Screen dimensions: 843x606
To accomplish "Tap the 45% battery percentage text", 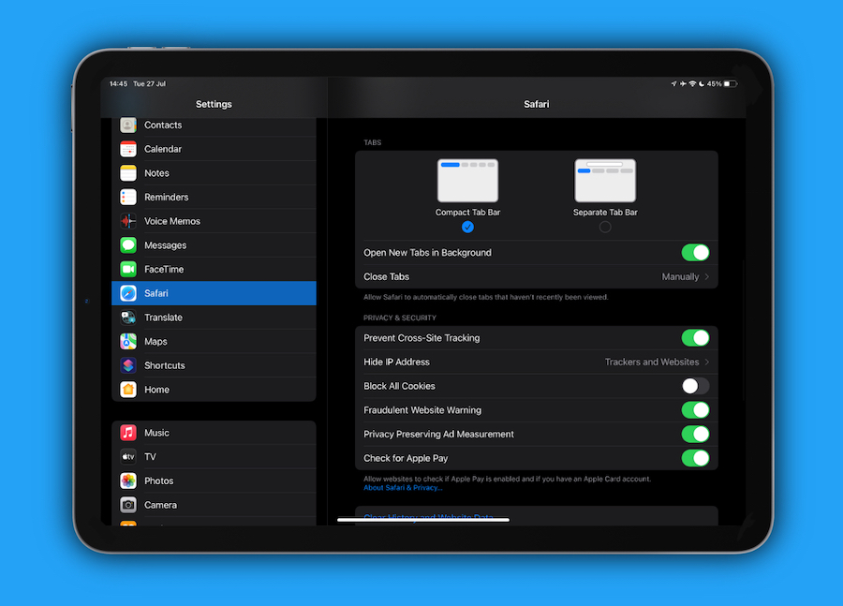I will [x=714, y=84].
